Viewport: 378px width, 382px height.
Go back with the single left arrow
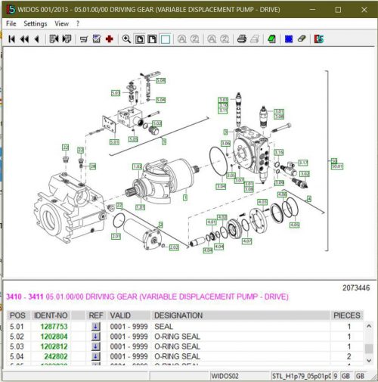(x=37, y=39)
